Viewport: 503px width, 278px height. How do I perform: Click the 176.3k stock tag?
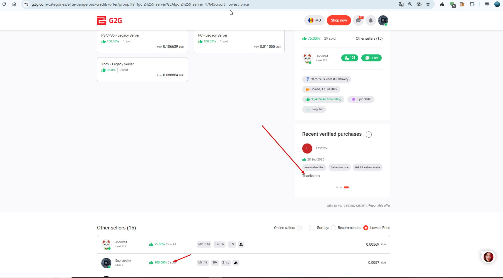[219, 244]
